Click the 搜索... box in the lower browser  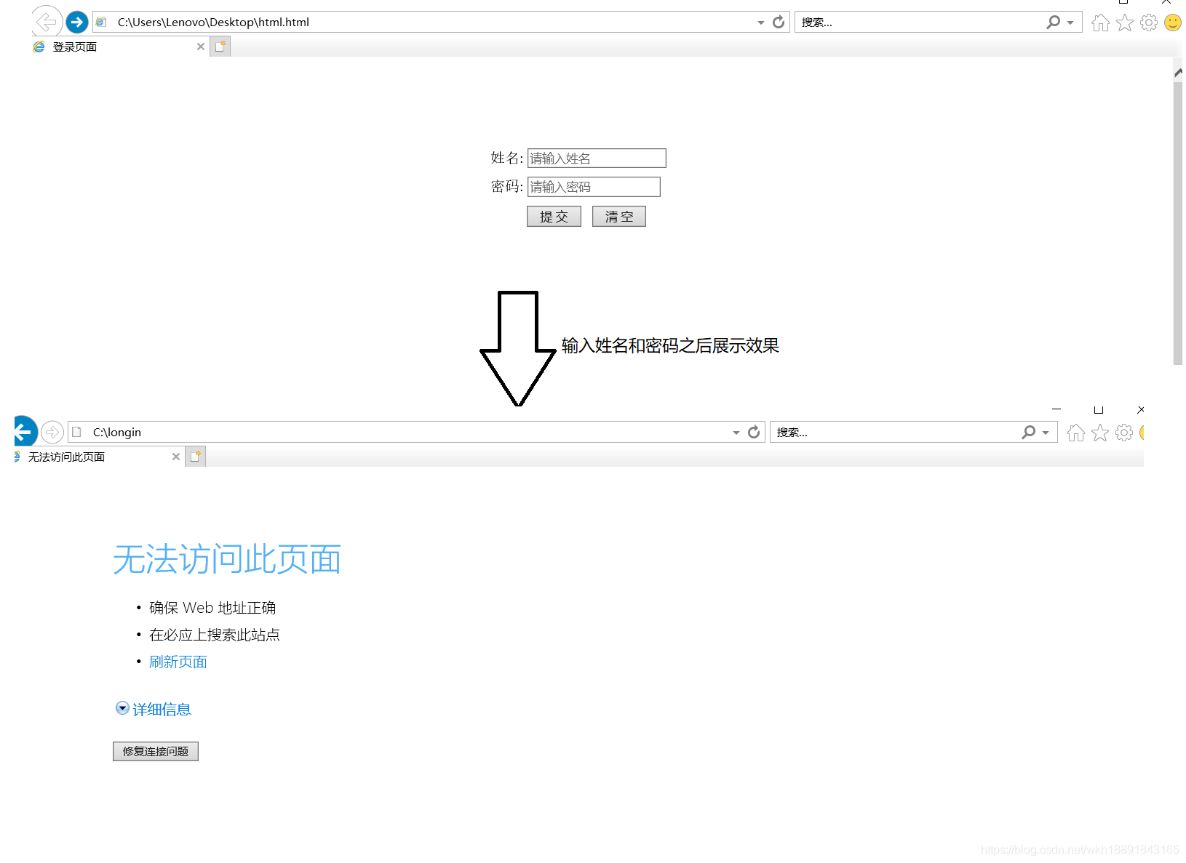click(895, 432)
